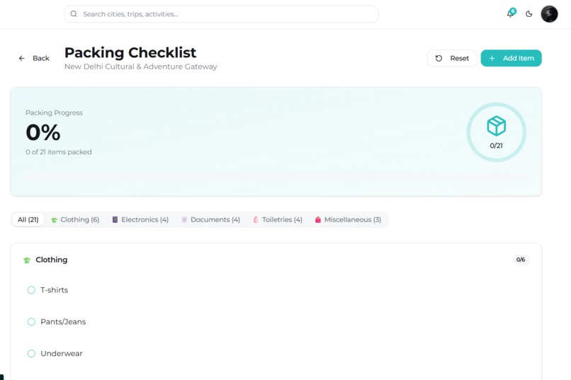
Task: Click the Underwear label text
Action: 62,353
